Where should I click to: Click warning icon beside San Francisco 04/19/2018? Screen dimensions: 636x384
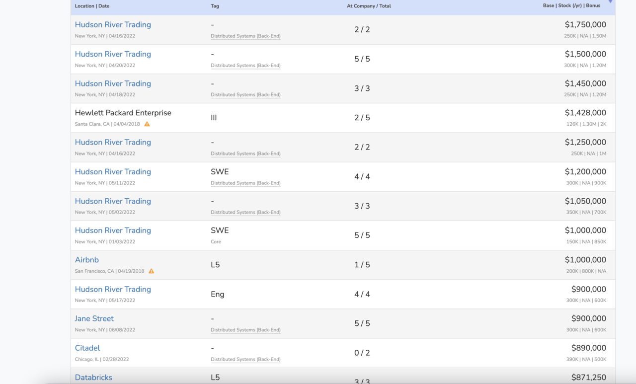click(152, 271)
